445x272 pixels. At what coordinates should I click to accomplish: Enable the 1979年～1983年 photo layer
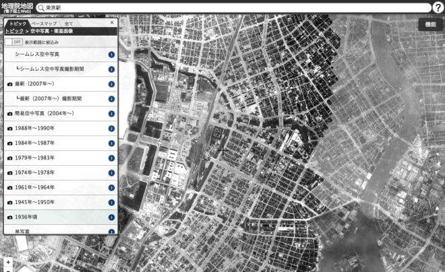click(61, 158)
